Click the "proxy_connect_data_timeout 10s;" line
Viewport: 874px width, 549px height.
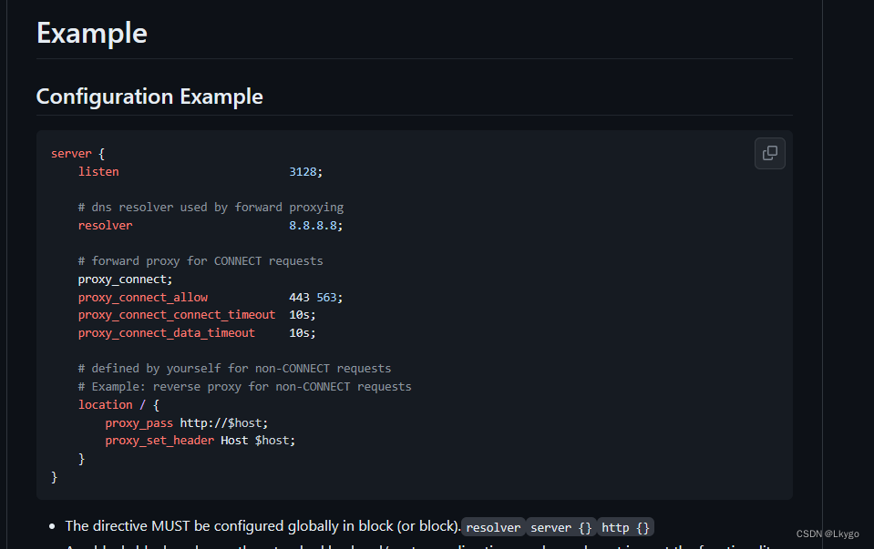tap(195, 332)
